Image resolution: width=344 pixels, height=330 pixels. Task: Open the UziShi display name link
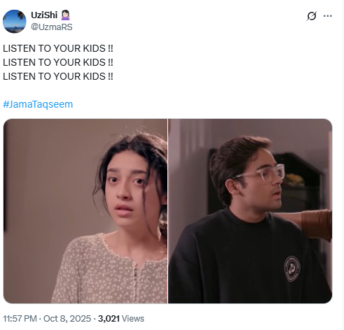pyautogui.click(x=44, y=15)
